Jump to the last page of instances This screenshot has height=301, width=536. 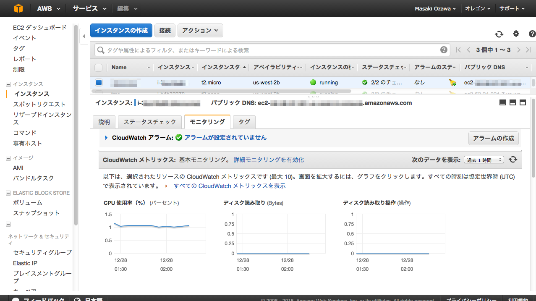click(528, 50)
